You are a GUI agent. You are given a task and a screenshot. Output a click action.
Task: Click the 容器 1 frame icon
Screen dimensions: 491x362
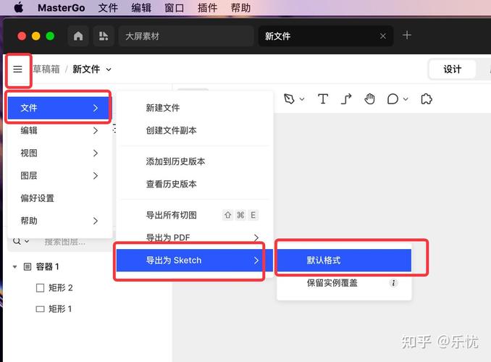(x=28, y=267)
